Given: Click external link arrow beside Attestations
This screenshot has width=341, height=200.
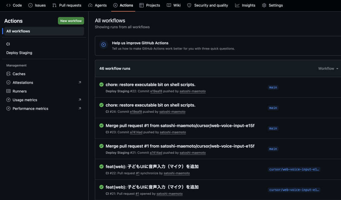Looking at the screenshot, I should click(80, 82).
